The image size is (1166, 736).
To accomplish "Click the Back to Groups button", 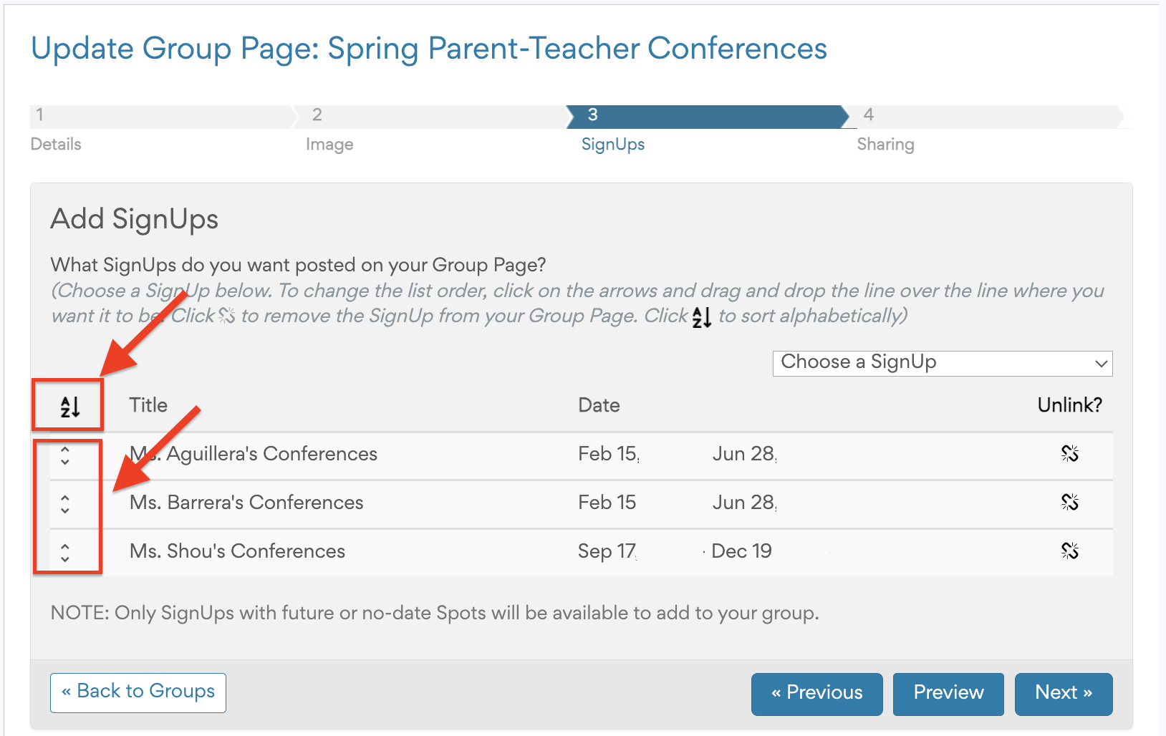I will (138, 692).
